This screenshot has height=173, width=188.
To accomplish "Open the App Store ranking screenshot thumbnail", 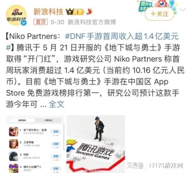I will tap(35, 144).
